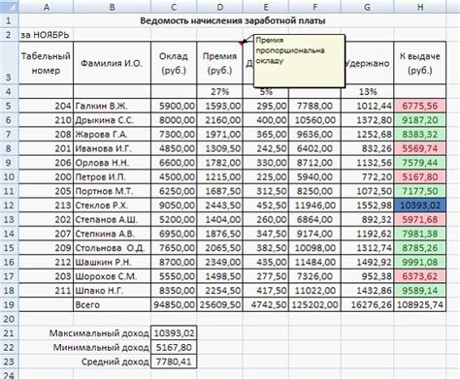The width and height of the screenshot is (460, 379).
Task: Select cell with name 'Портнов М.Т.'
Action: [x=112, y=191]
